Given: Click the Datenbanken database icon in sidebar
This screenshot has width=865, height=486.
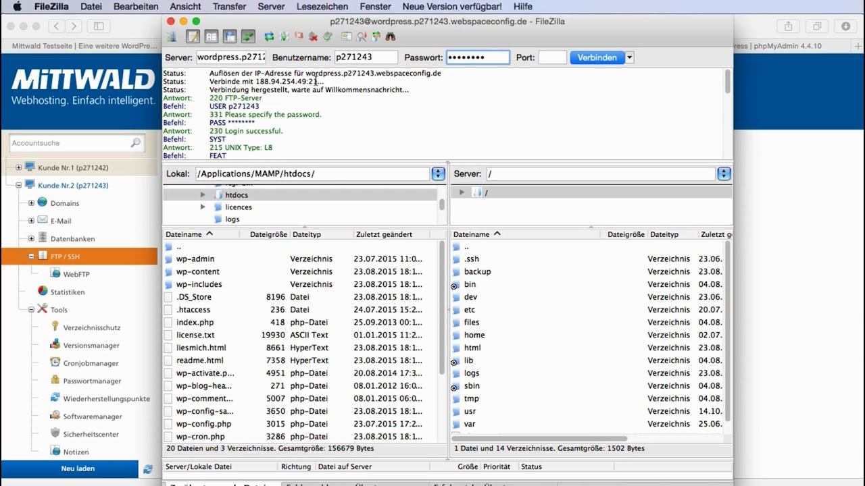Looking at the screenshot, I should [x=43, y=238].
